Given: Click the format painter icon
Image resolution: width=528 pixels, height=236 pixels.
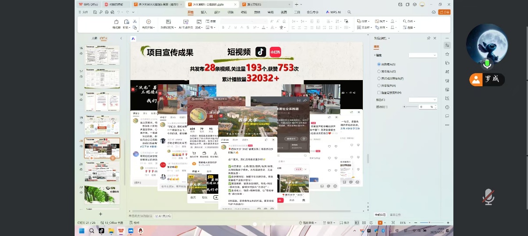Looking at the screenshot, I should point(116,22).
